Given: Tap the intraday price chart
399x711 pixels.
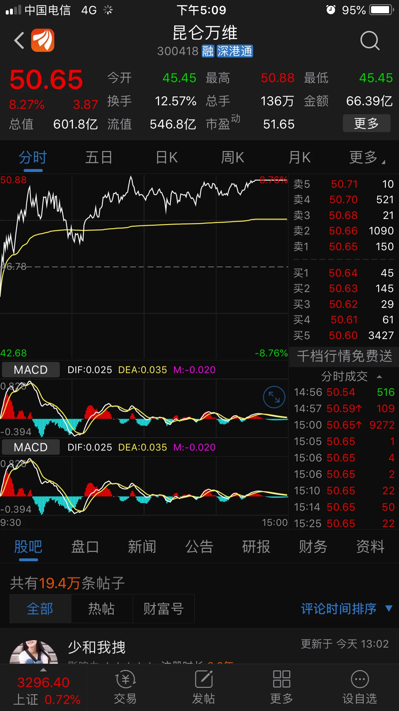Looking at the screenshot, I should (x=144, y=267).
